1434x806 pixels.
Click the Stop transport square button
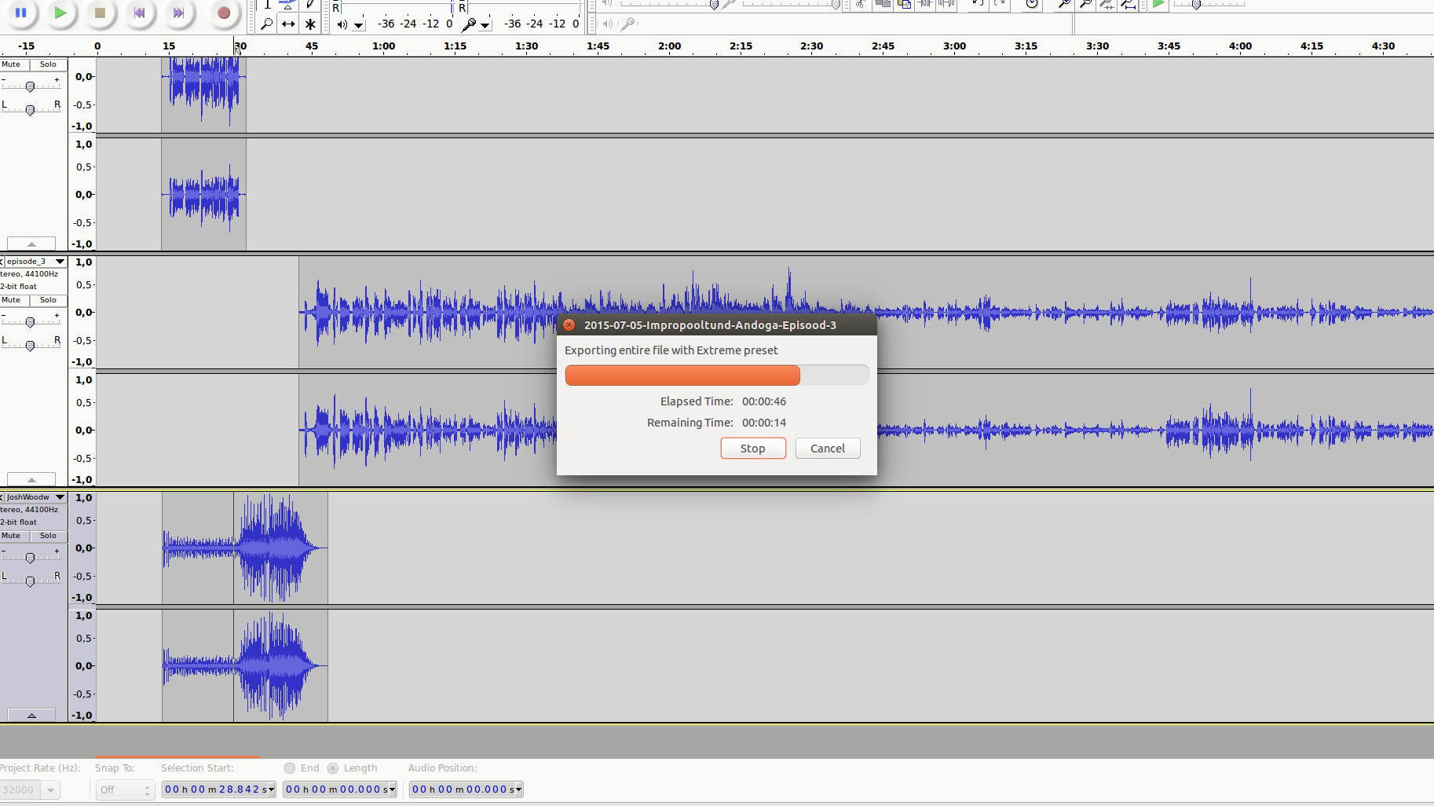point(100,12)
